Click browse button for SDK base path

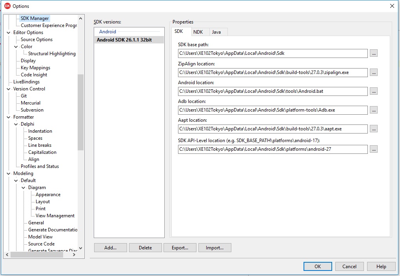pyautogui.click(x=373, y=54)
